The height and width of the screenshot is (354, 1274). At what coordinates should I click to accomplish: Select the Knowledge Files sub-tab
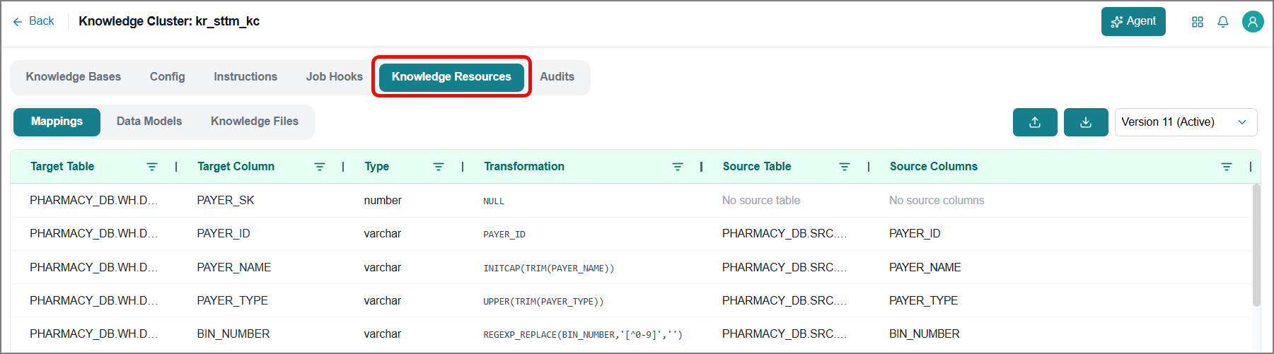[255, 122]
